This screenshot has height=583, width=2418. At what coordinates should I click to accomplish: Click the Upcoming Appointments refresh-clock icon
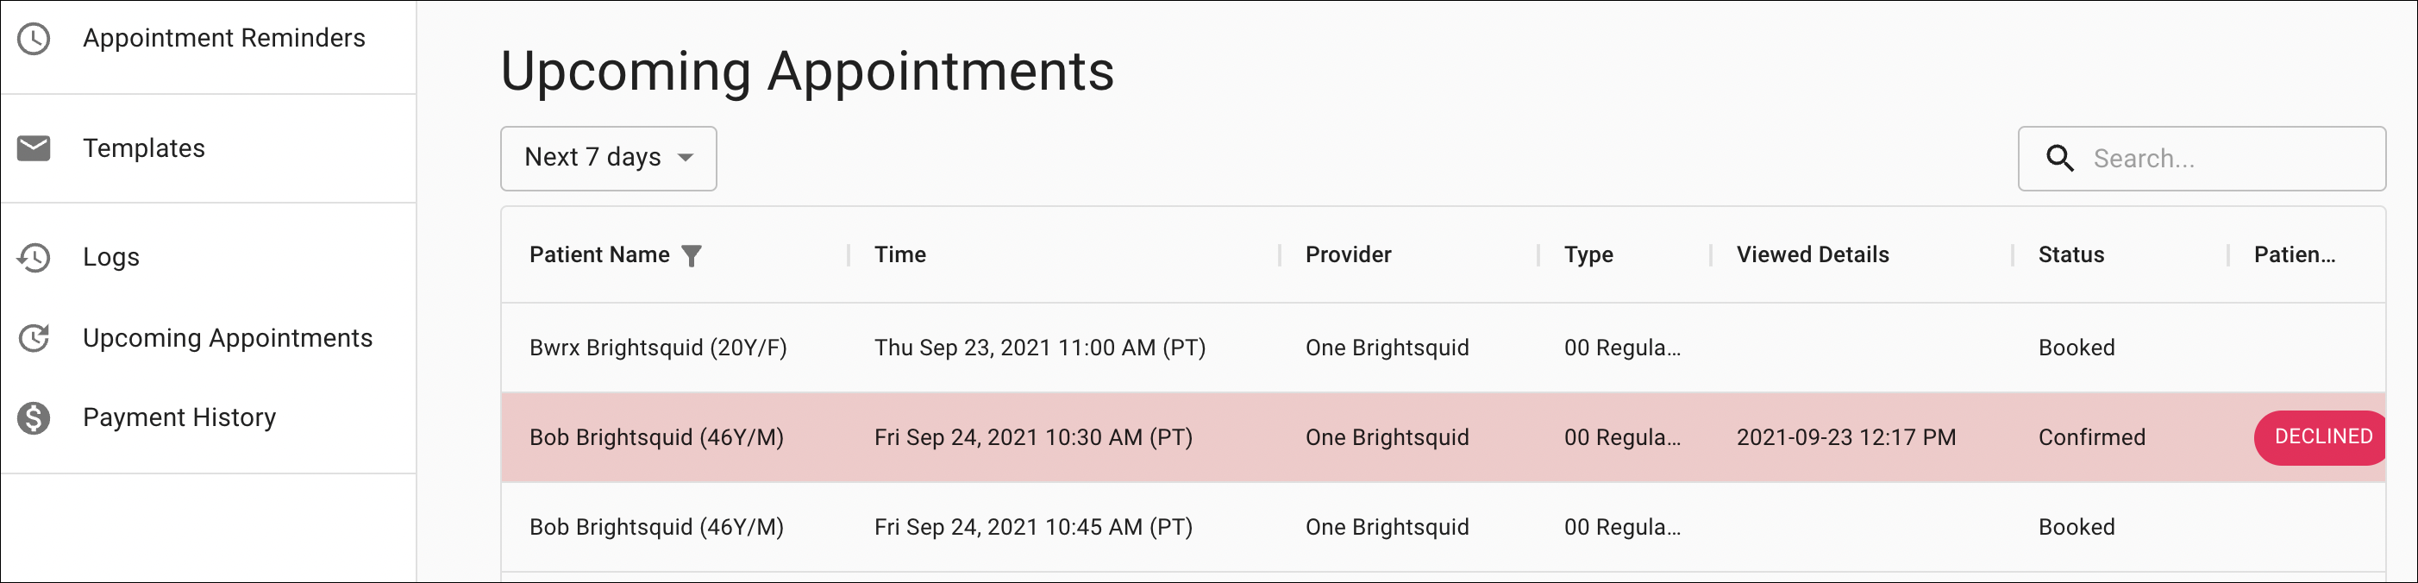[34, 338]
